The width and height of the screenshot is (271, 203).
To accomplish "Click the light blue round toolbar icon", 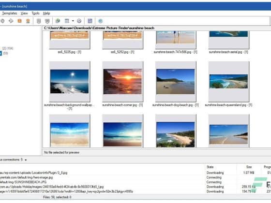I will click(x=101, y=21).
